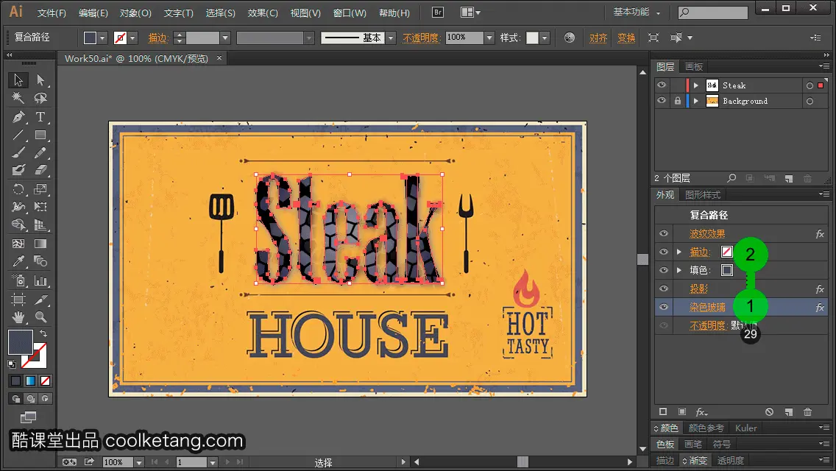Switch to 图形样式 tab
Viewport: 836px width, 471px height.
tap(703, 195)
